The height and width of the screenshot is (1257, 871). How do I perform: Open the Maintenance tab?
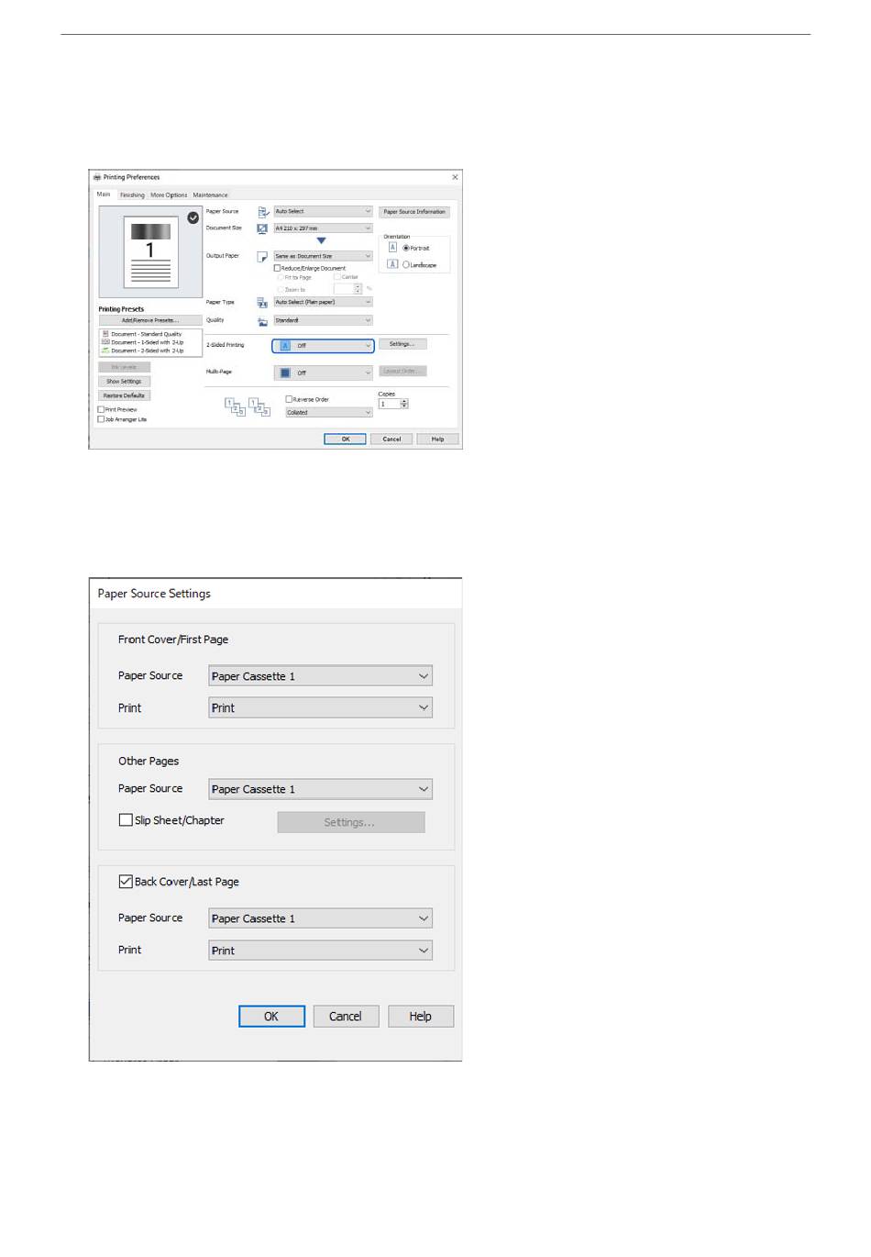click(x=210, y=195)
